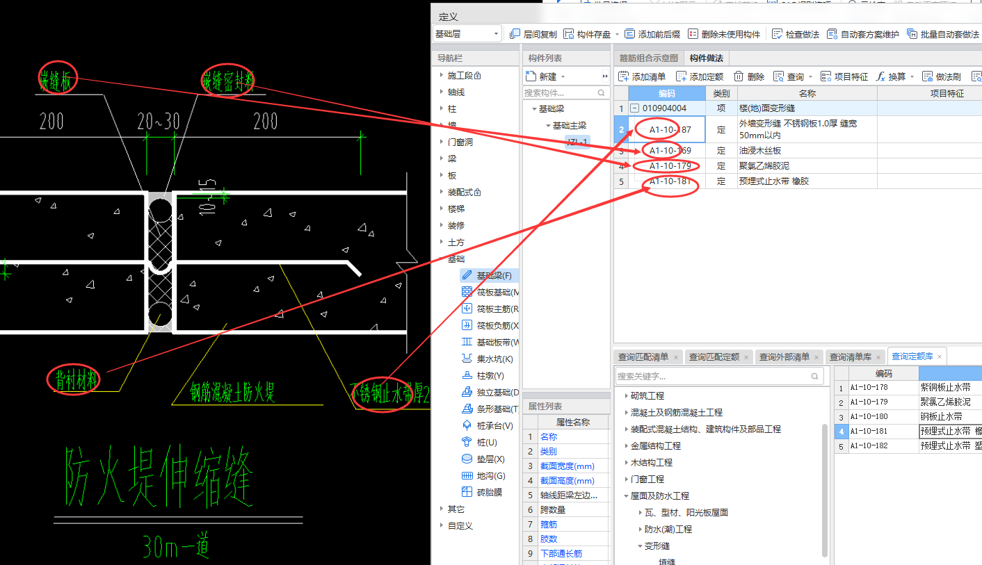This screenshot has width=982, height=565.
Task: Click the 层间复制 toolbar icon
Action: pyautogui.click(x=515, y=34)
